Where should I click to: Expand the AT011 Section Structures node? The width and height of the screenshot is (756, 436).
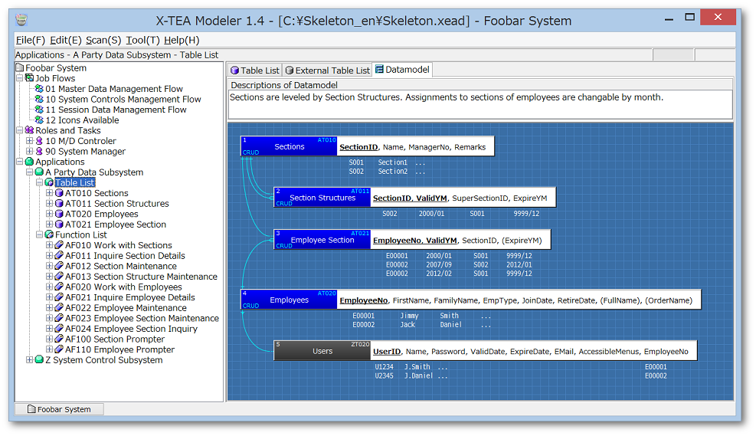49,204
